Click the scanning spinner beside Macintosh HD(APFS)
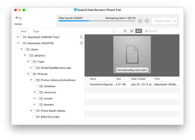Screen dimensions: 195x140 click(x=81, y=43)
